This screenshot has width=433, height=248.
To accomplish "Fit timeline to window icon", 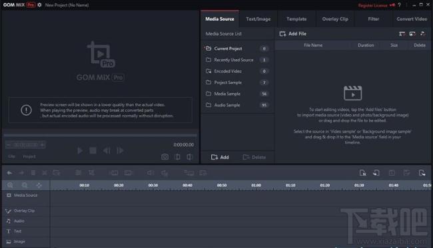I will pos(39,186).
